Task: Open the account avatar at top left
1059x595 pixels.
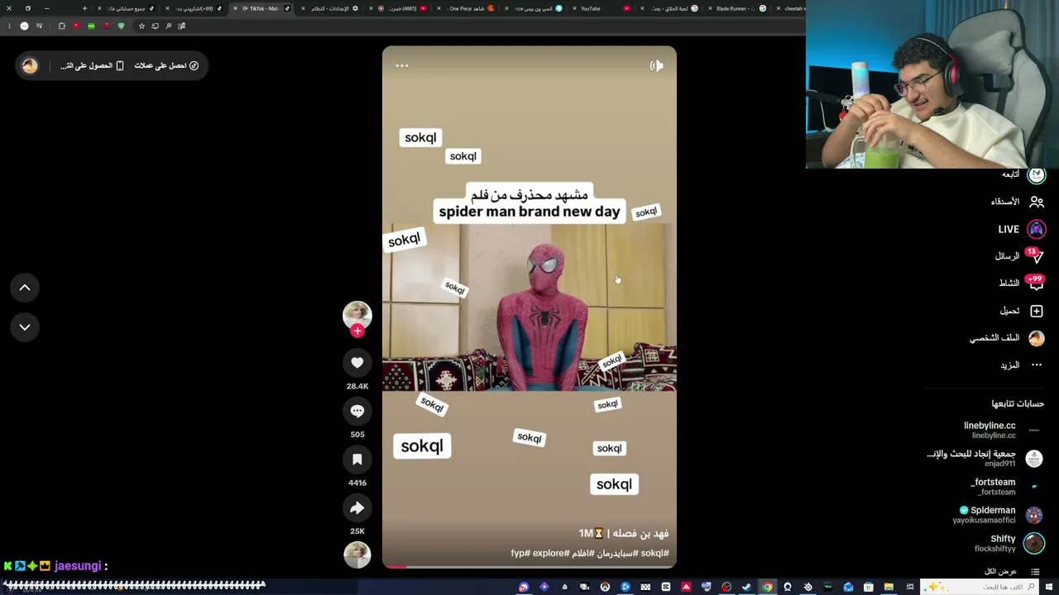Action: pos(30,66)
